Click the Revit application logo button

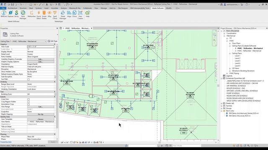[x=2, y=5]
